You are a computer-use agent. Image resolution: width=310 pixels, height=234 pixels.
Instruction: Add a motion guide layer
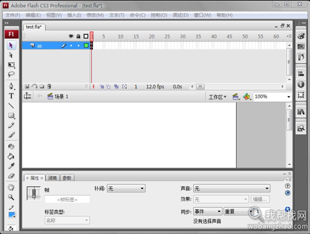pyautogui.click(x=34, y=86)
